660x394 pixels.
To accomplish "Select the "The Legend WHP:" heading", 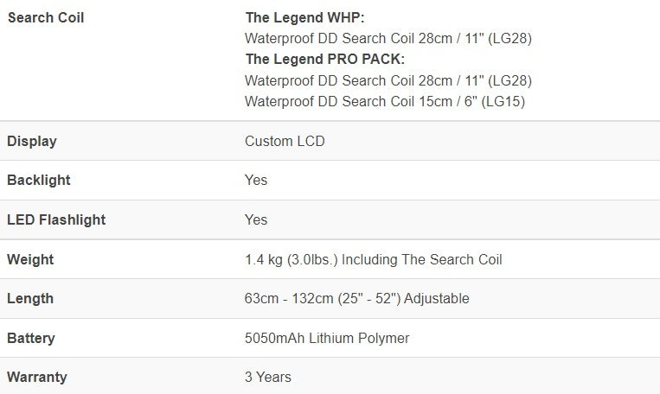I will [x=305, y=17].
